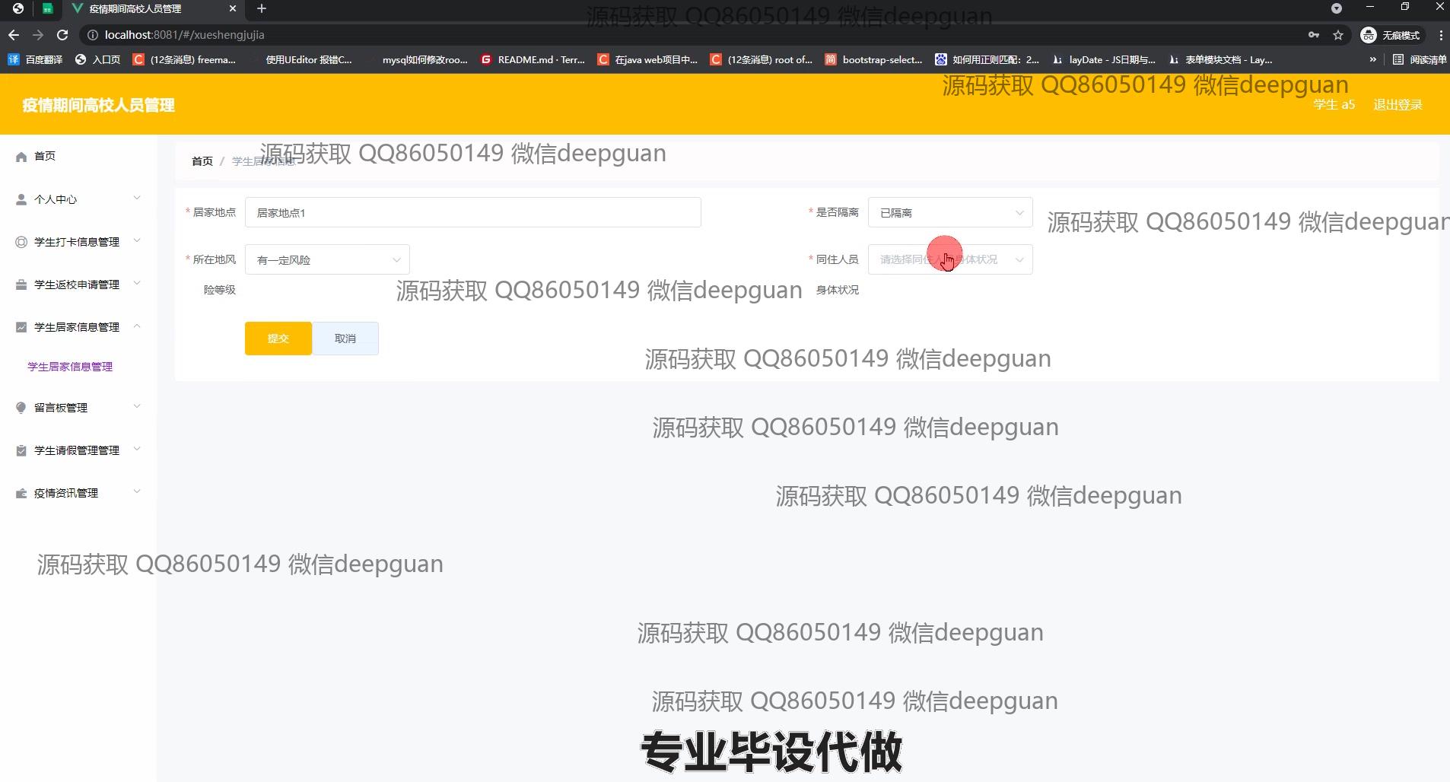Click the chart icon beside 学生居家信息管理
Image resolution: width=1450 pixels, height=782 pixels.
pyautogui.click(x=21, y=327)
